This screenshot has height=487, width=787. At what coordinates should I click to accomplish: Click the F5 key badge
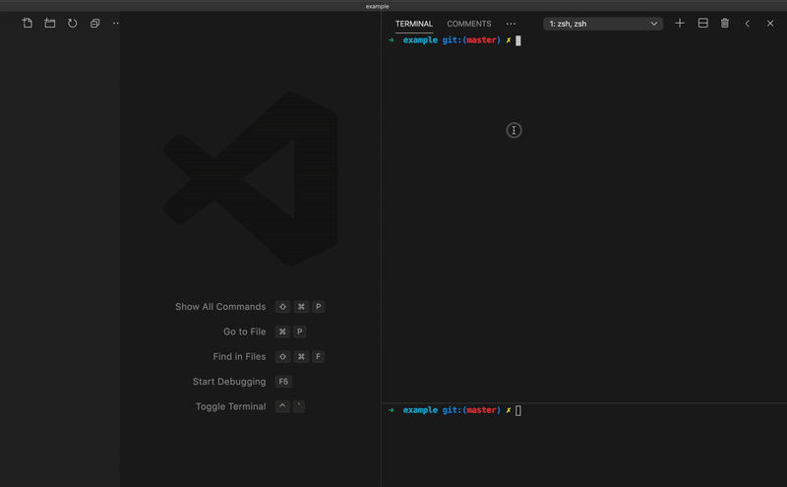coord(283,382)
